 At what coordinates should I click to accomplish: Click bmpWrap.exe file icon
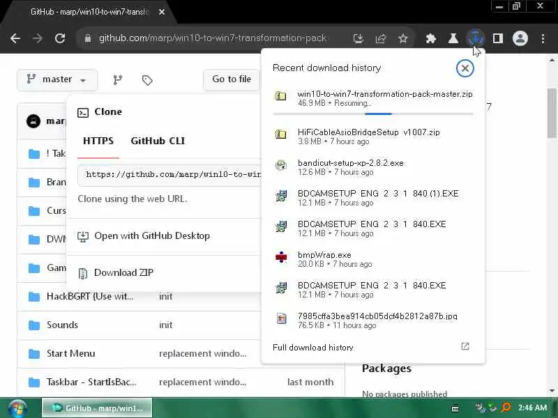click(281, 257)
